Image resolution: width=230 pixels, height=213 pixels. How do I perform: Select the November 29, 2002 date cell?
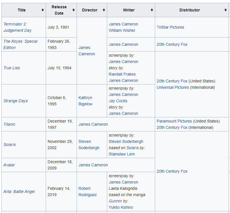pos(61,145)
